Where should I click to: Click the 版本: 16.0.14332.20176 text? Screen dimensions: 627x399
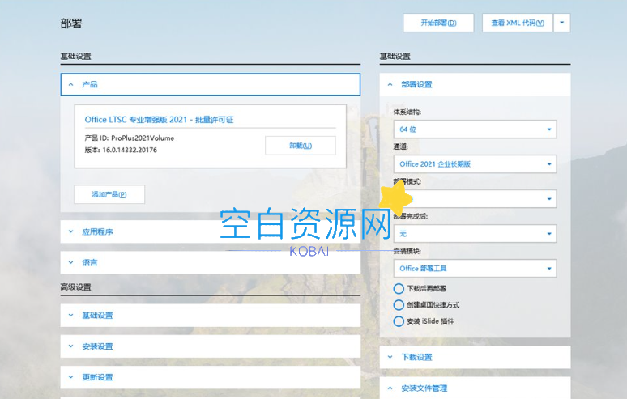click(x=121, y=150)
